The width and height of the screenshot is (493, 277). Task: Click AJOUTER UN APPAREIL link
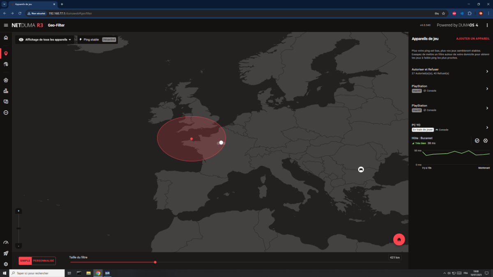[473, 39]
